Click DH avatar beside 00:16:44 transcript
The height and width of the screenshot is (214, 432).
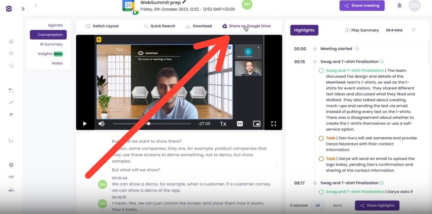pyautogui.click(x=103, y=184)
